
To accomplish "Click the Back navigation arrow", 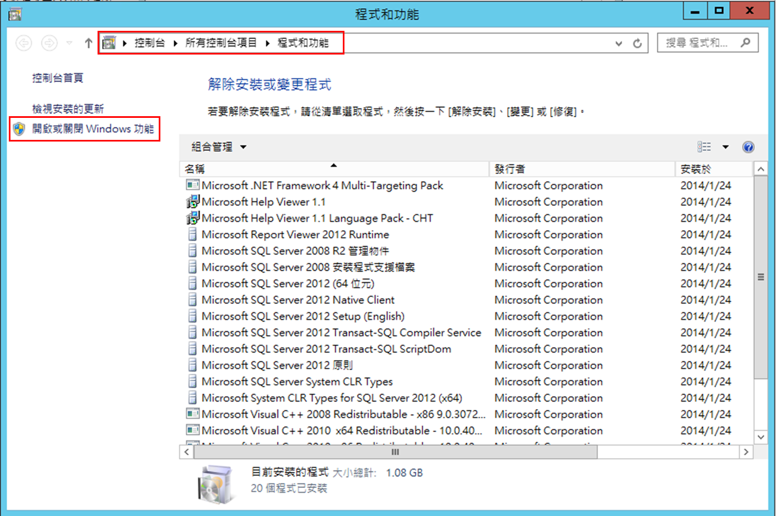I will [24, 43].
